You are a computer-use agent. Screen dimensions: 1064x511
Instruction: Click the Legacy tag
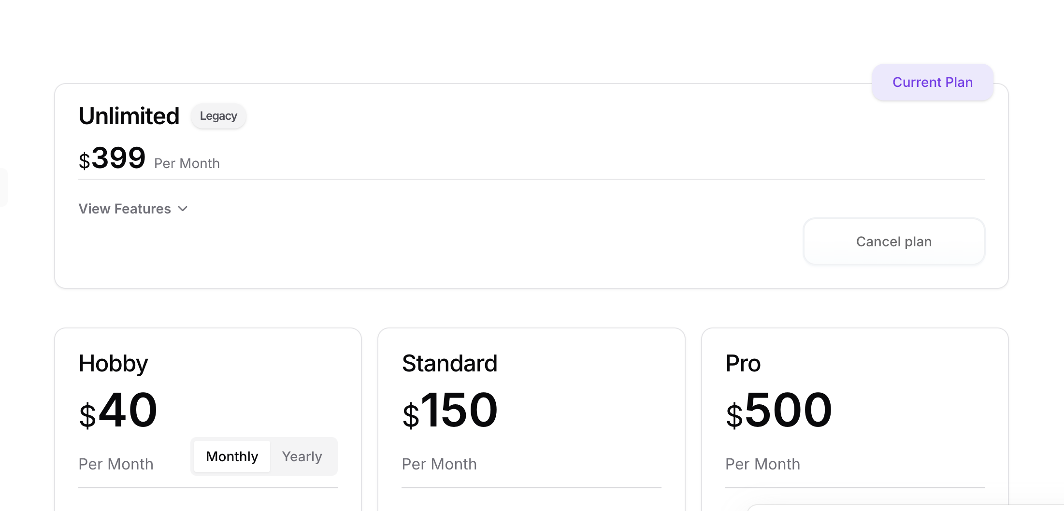tap(218, 116)
